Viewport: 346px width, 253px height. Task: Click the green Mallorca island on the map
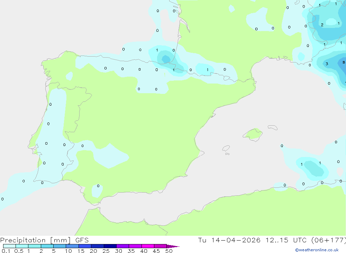pyautogui.click(x=253, y=134)
